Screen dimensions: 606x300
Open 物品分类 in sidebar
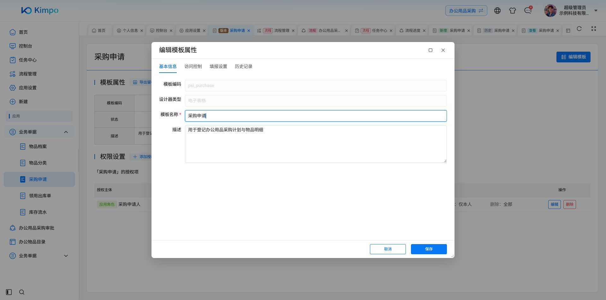(x=39, y=163)
